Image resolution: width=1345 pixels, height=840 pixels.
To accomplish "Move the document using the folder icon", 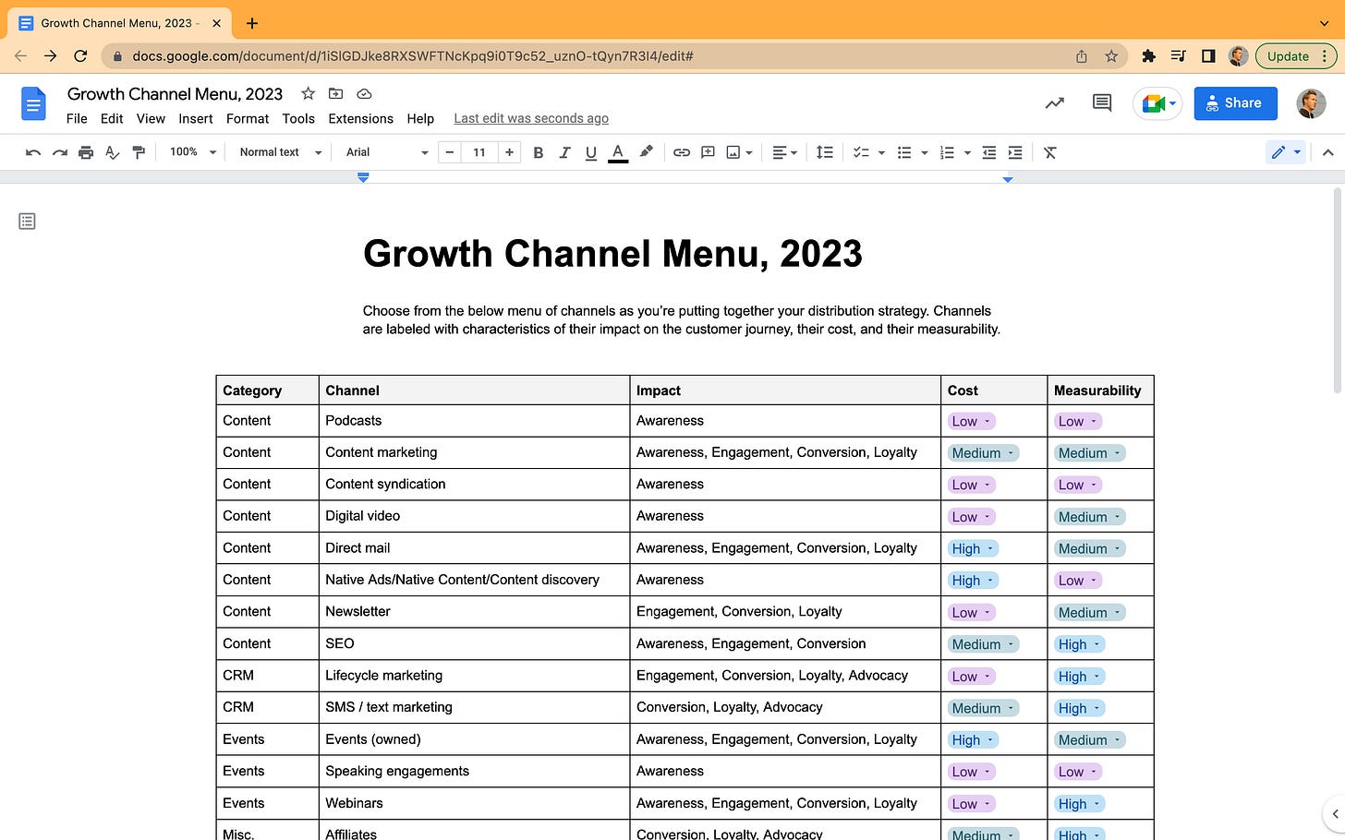I will pyautogui.click(x=336, y=93).
